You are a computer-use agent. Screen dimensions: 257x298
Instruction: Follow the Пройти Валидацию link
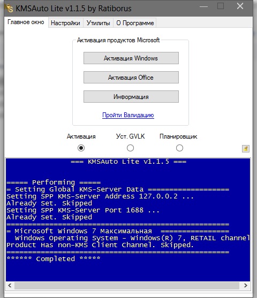[x=128, y=115]
